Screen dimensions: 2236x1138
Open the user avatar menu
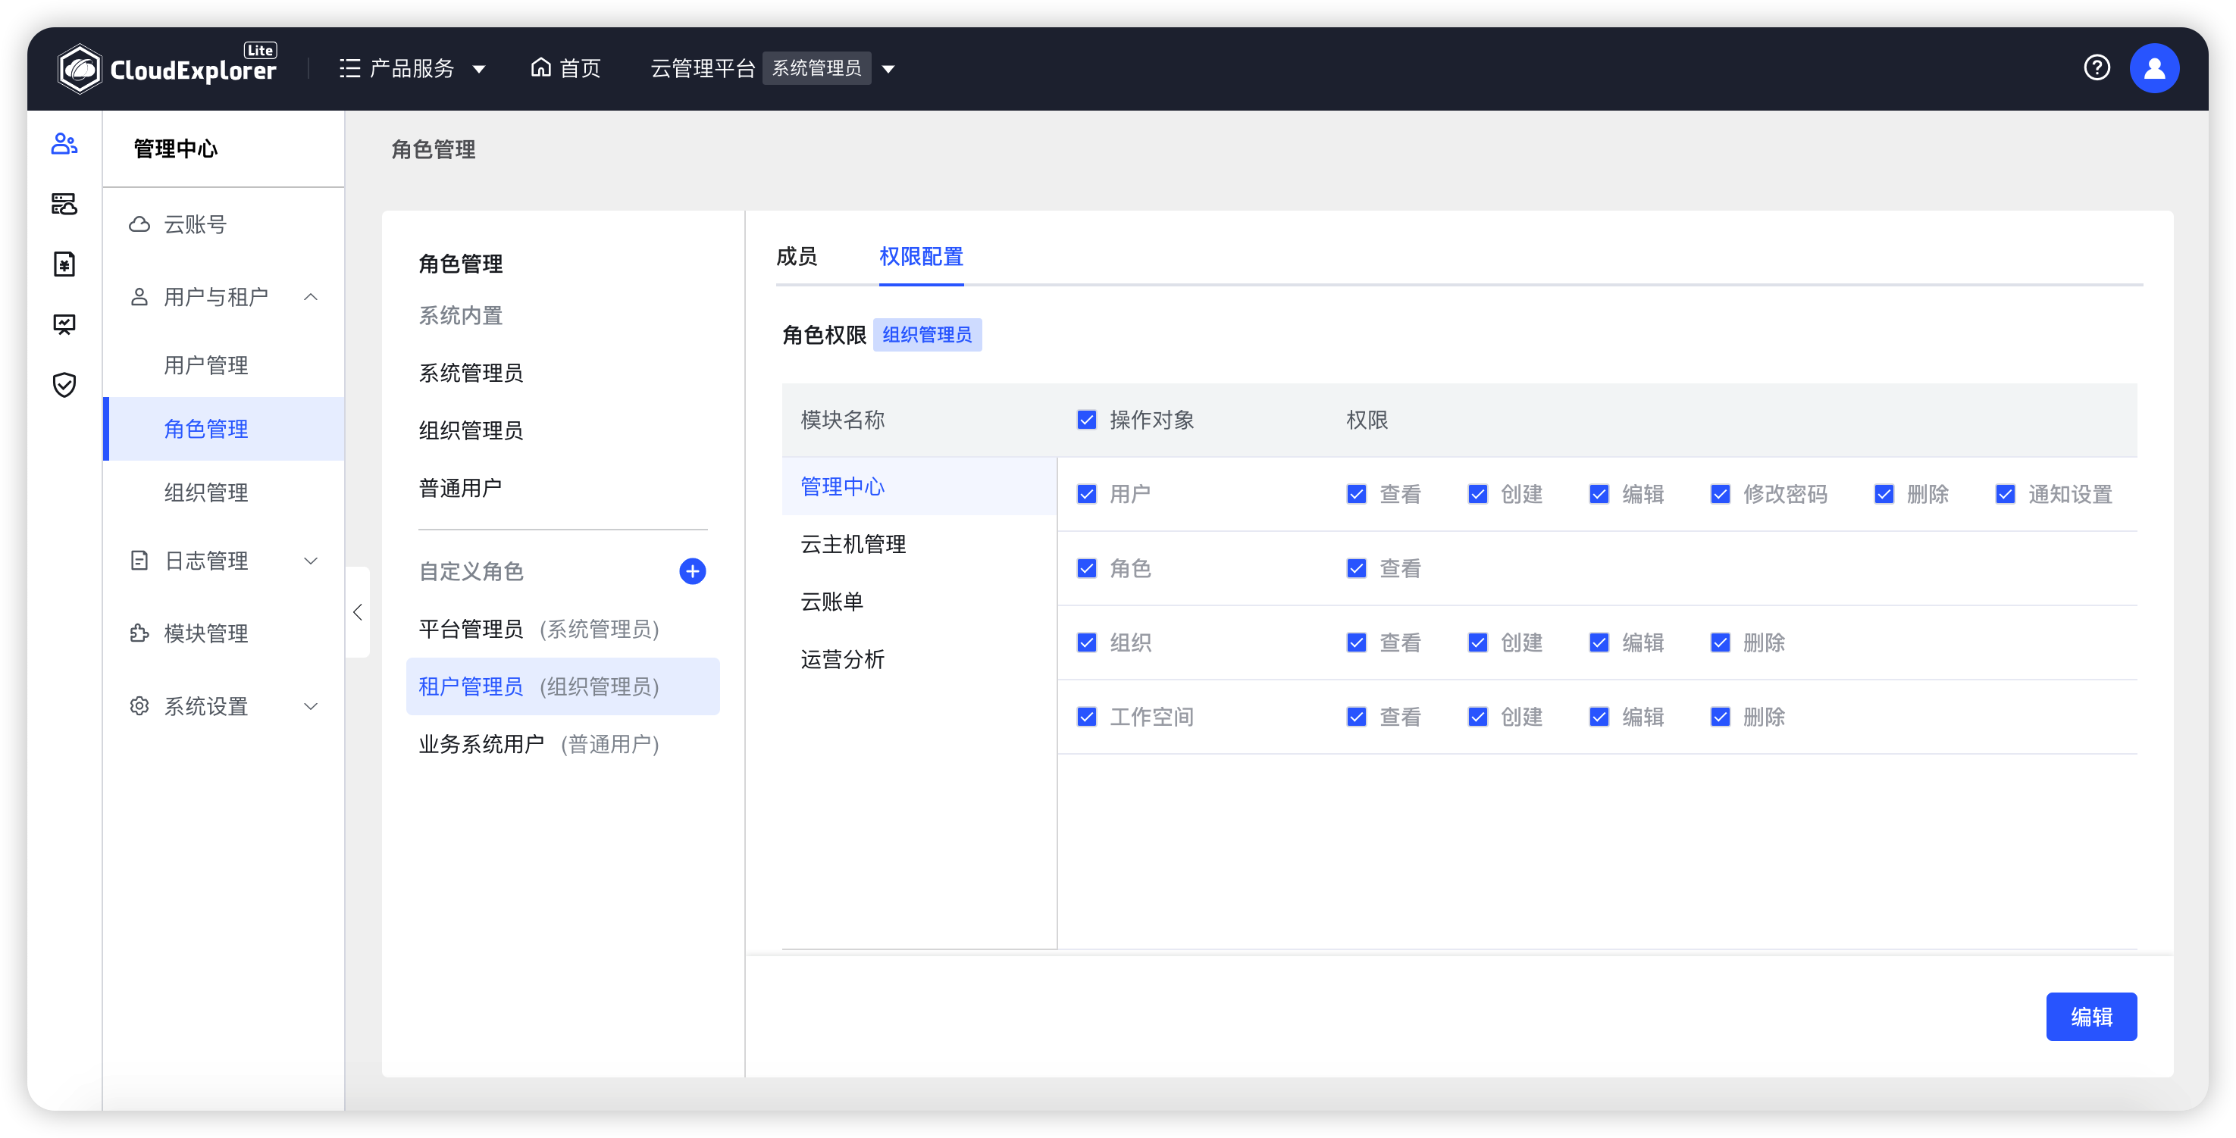2154,67
